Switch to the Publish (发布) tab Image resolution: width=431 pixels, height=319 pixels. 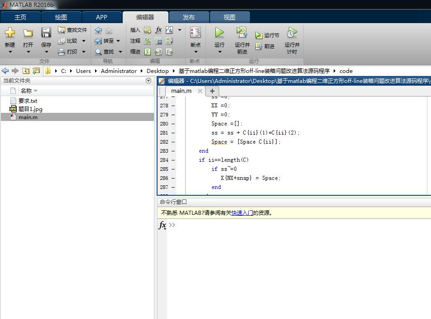(188, 17)
